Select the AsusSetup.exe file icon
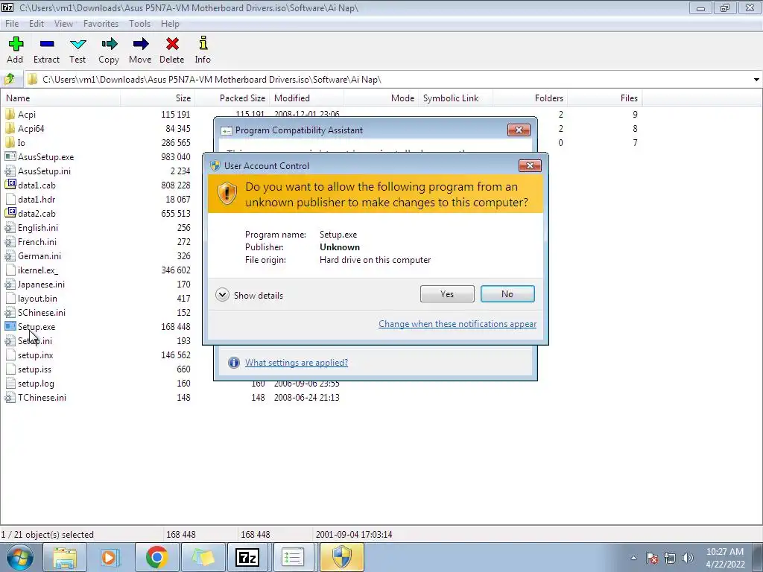The height and width of the screenshot is (572, 763). pyautogui.click(x=10, y=156)
